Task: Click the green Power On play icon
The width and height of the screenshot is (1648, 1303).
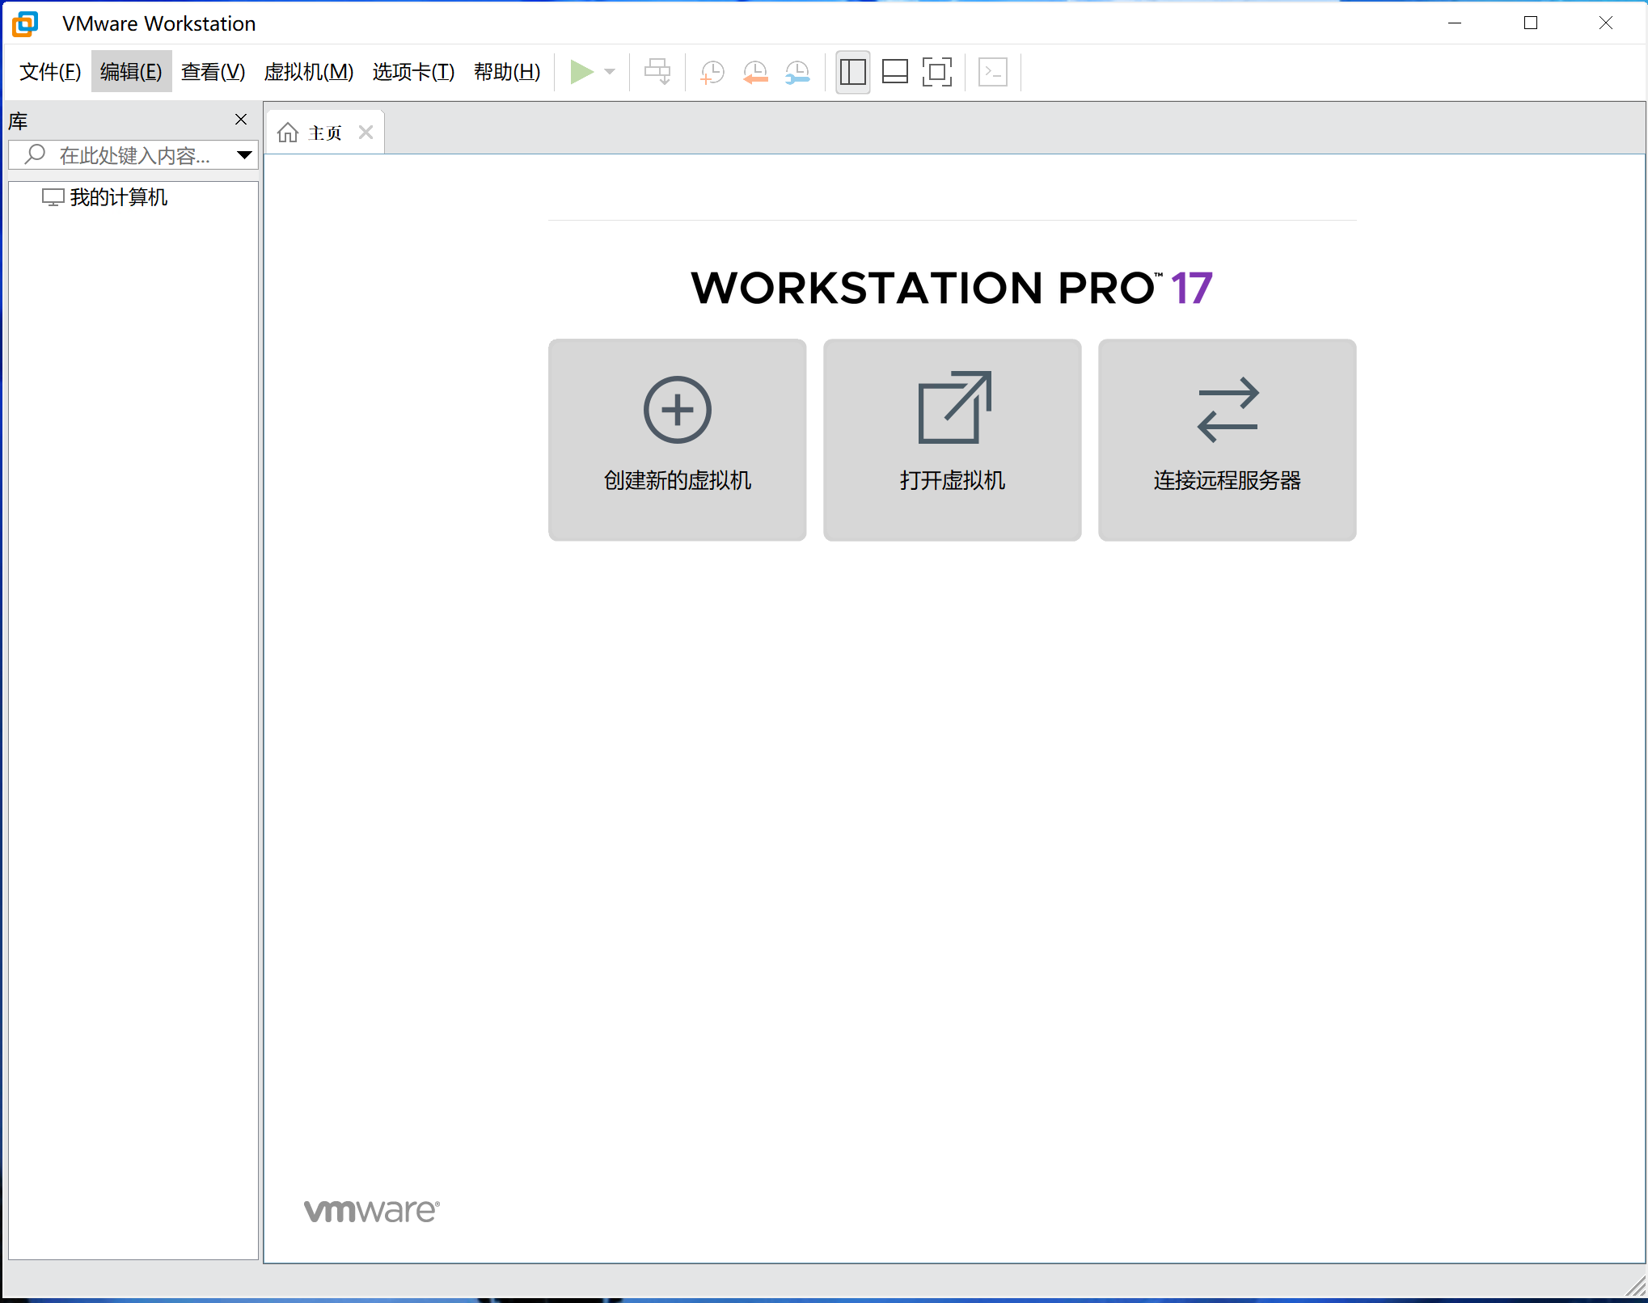Action: click(x=581, y=72)
